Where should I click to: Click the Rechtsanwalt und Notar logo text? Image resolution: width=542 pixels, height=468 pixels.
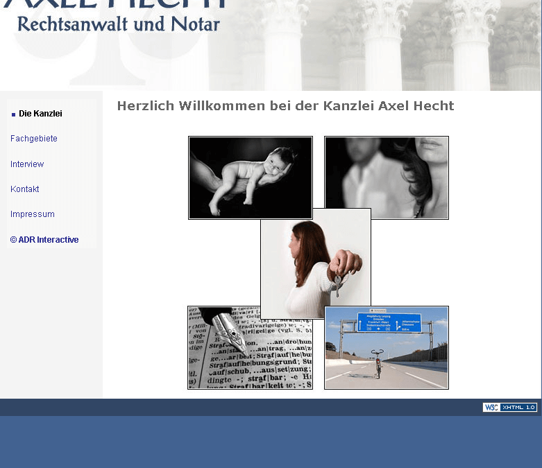click(119, 24)
